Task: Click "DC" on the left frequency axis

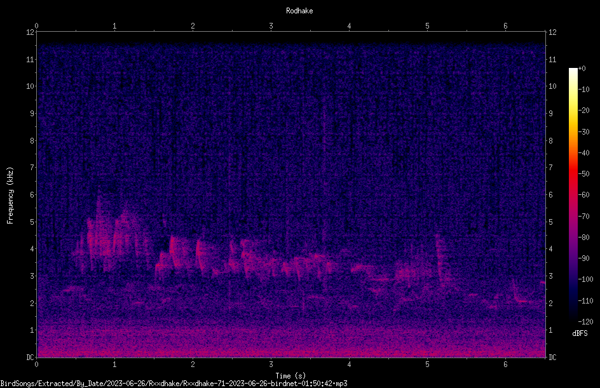Action: [x=30, y=358]
